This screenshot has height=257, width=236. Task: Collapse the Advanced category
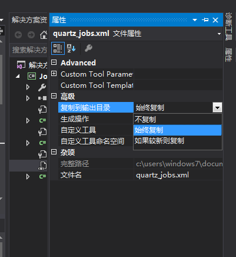pyautogui.click(x=54, y=62)
